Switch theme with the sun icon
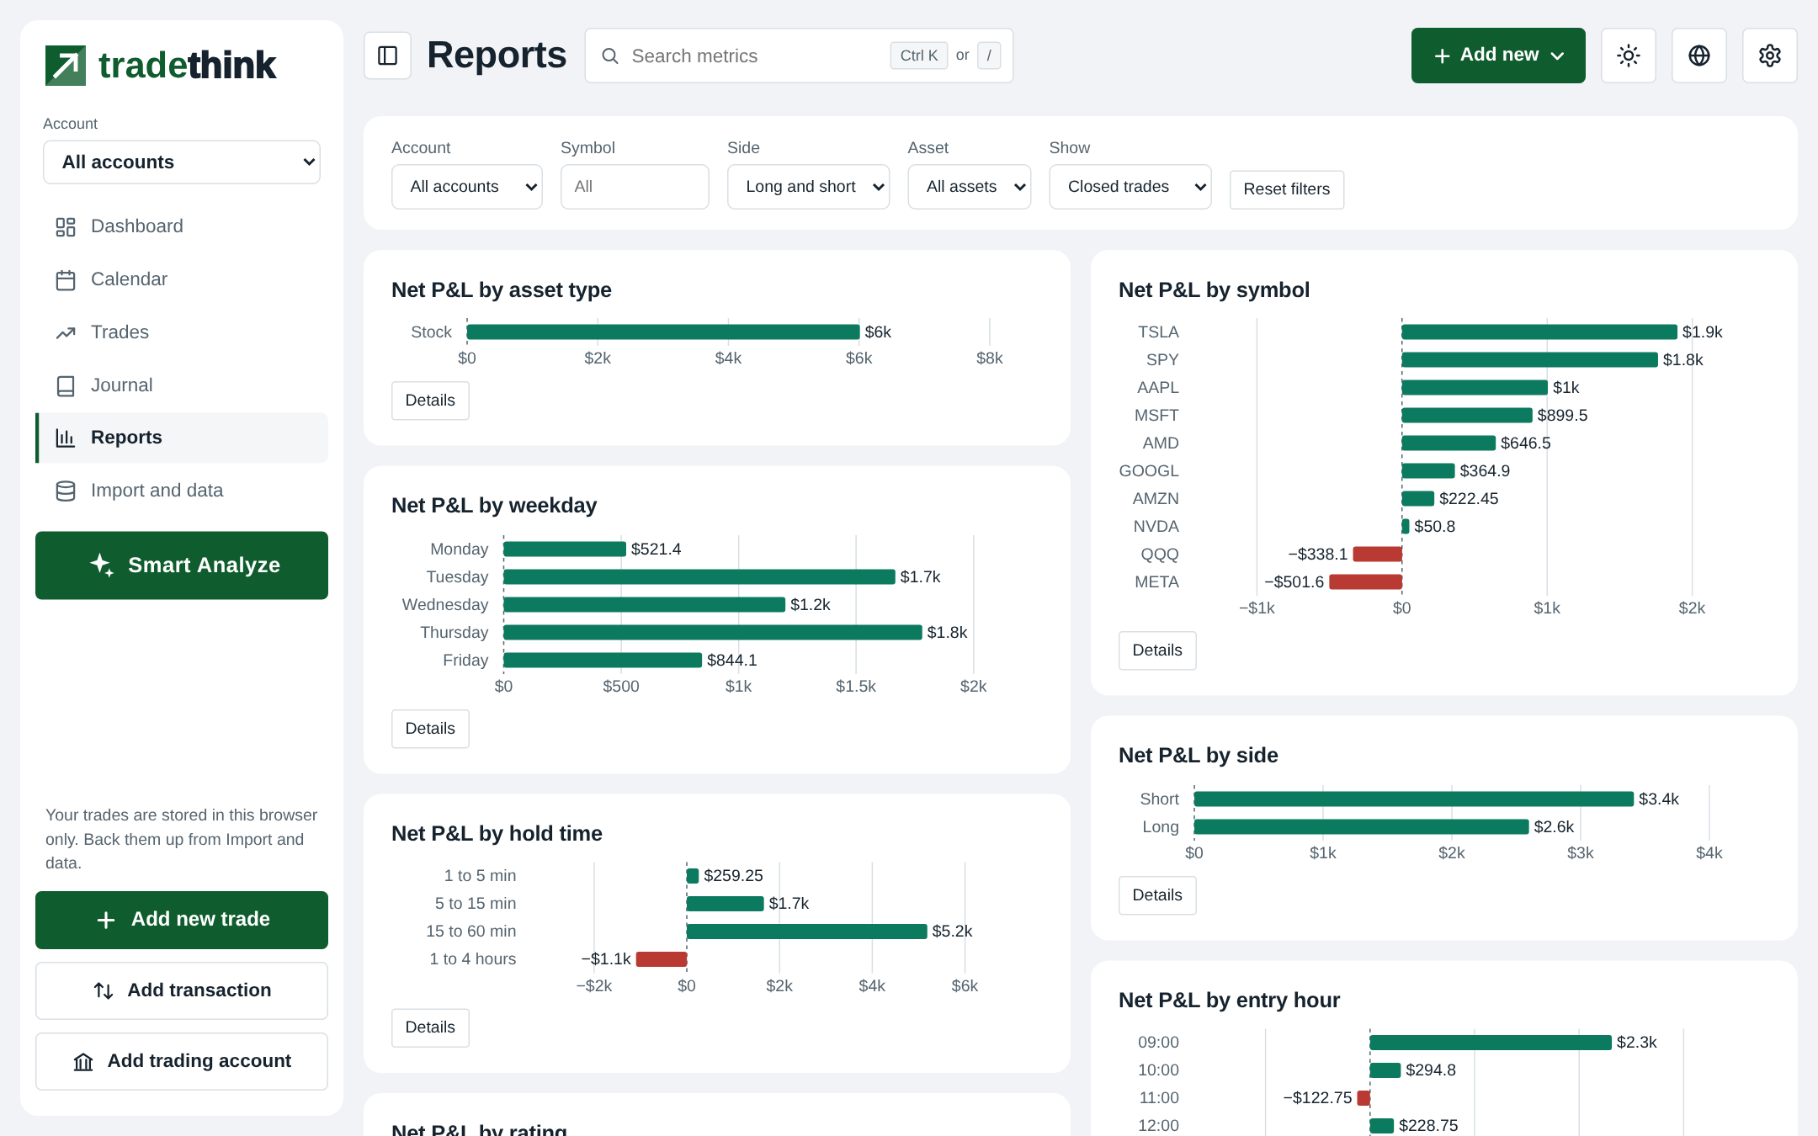Image resolution: width=1818 pixels, height=1136 pixels. (x=1628, y=56)
